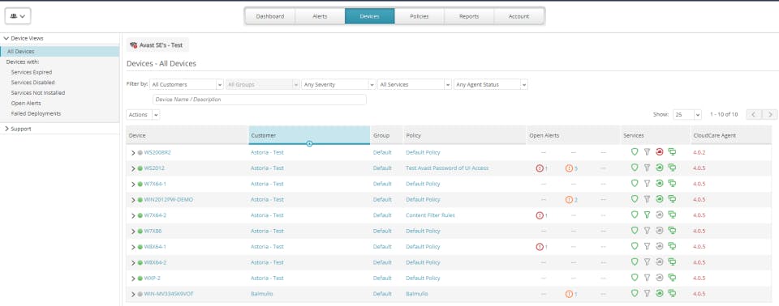Click the antivirus shield icon for WS2008R2
779x306 pixels.
[x=635, y=151]
